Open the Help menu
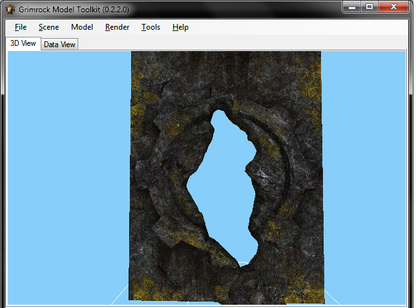 (x=180, y=27)
